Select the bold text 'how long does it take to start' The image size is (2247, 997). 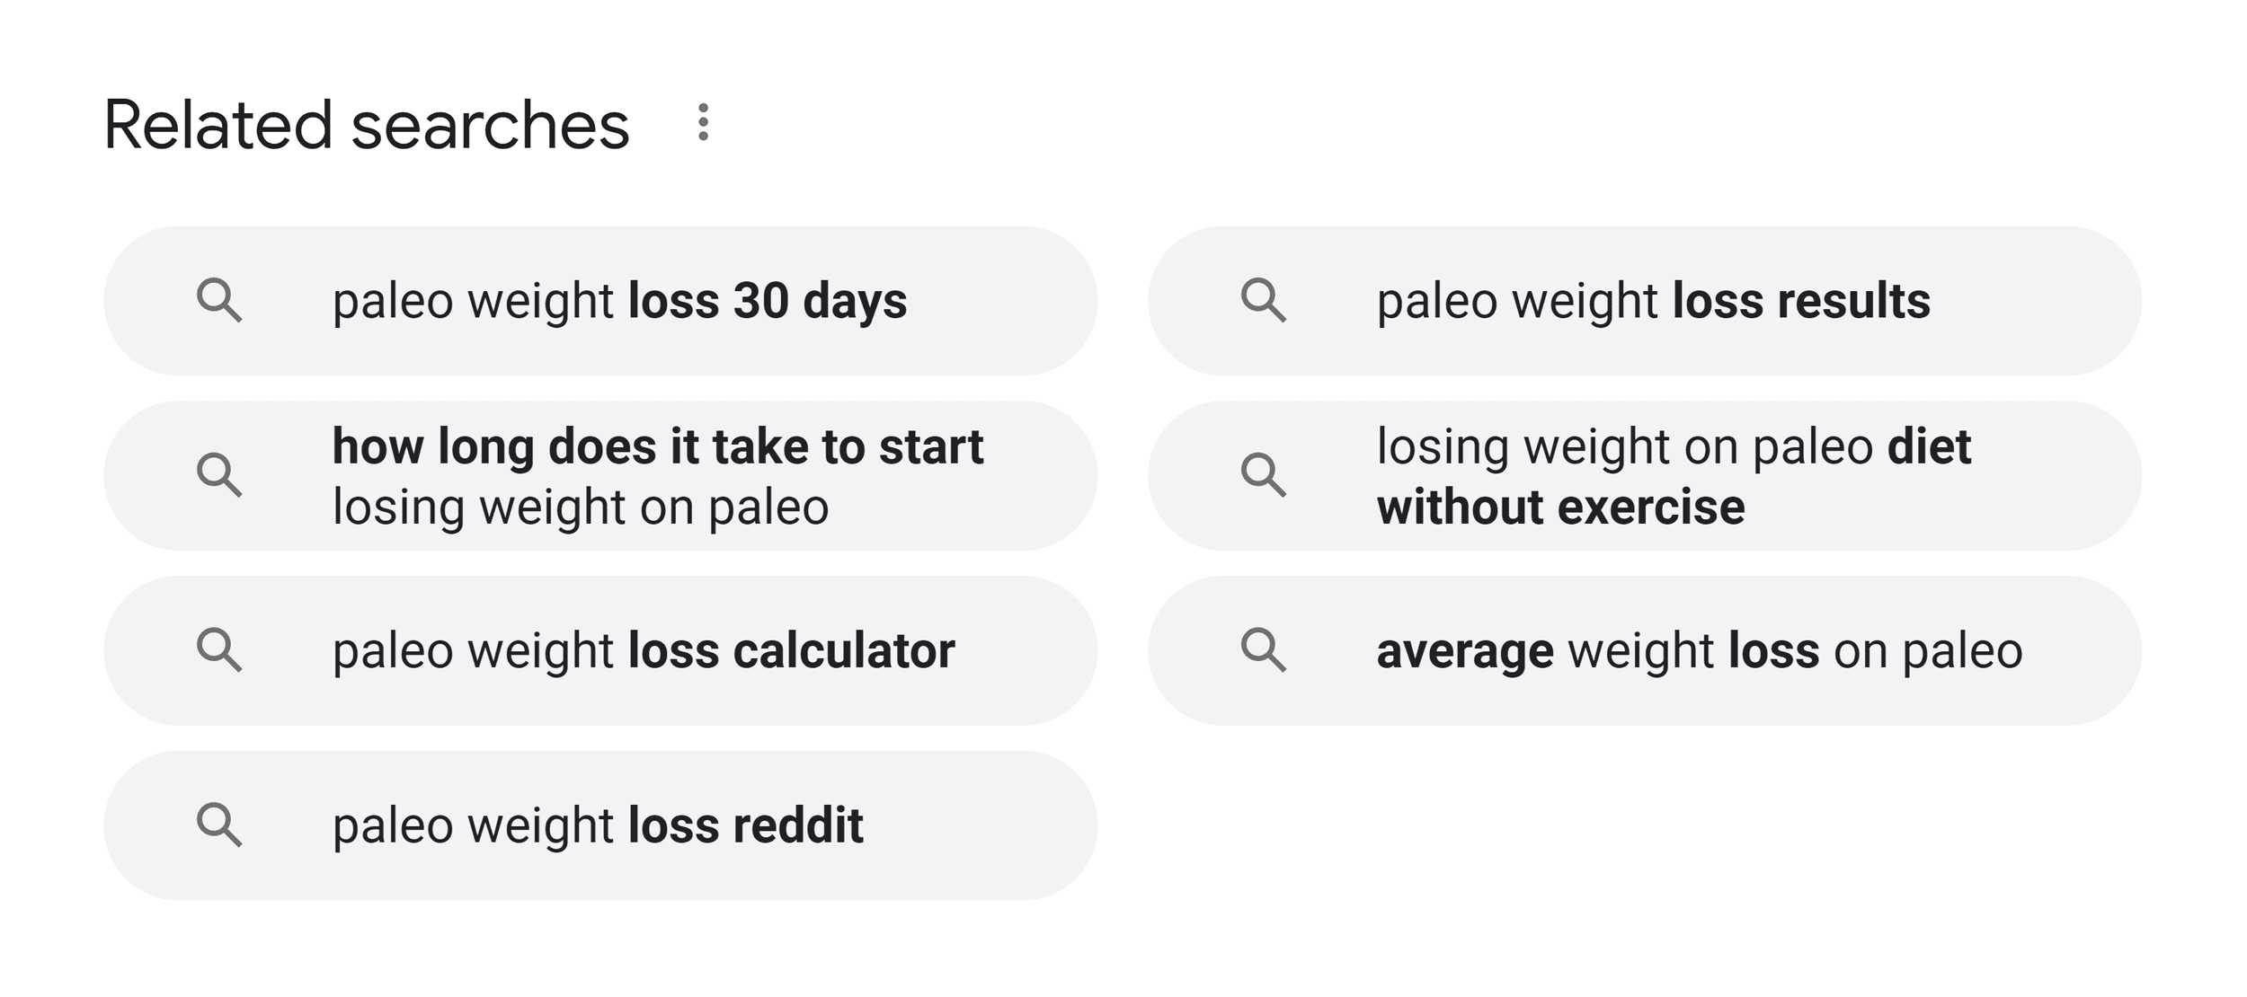pyautogui.click(x=658, y=446)
